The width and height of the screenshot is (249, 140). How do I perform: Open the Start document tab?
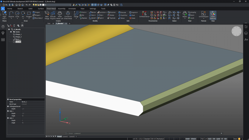[x=49, y=23]
